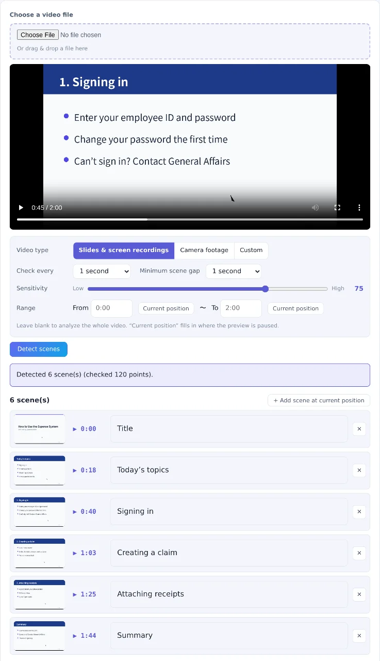Open video player more options menu
380x661 pixels.
click(x=359, y=208)
